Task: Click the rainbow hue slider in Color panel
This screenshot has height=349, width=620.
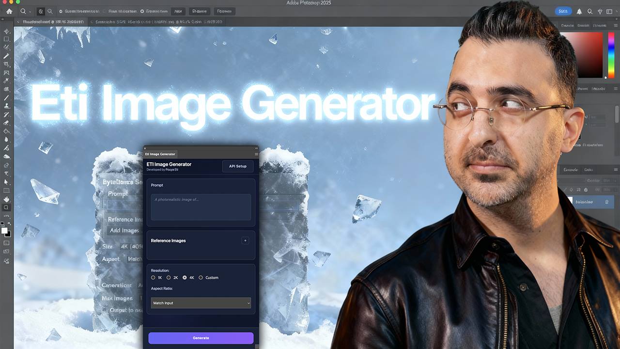Action: pyautogui.click(x=611, y=54)
